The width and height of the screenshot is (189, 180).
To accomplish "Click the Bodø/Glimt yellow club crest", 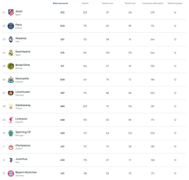I will pos(11,66).
